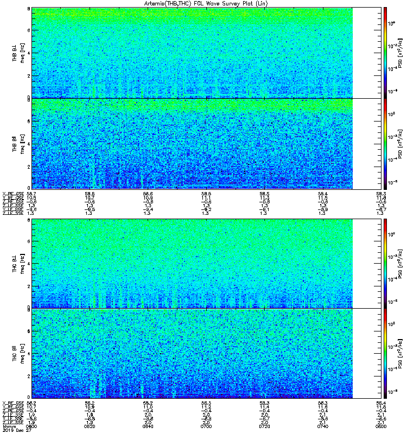This screenshot has width=407, height=434.
Task: Click the '0620' time label
Action: pyautogui.click(x=90, y=426)
